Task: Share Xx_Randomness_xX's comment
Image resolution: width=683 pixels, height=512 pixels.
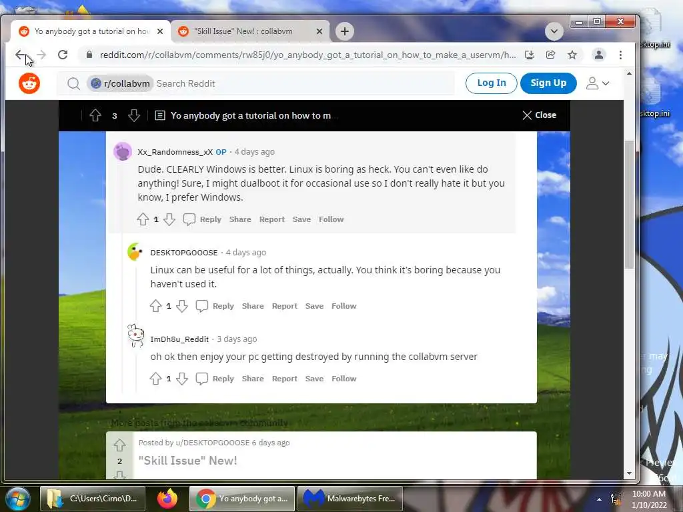Action: click(x=240, y=219)
